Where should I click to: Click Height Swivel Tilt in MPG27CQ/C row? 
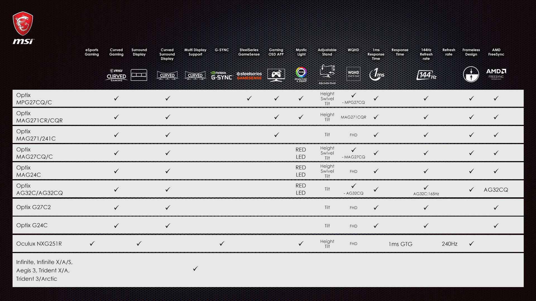(327, 99)
